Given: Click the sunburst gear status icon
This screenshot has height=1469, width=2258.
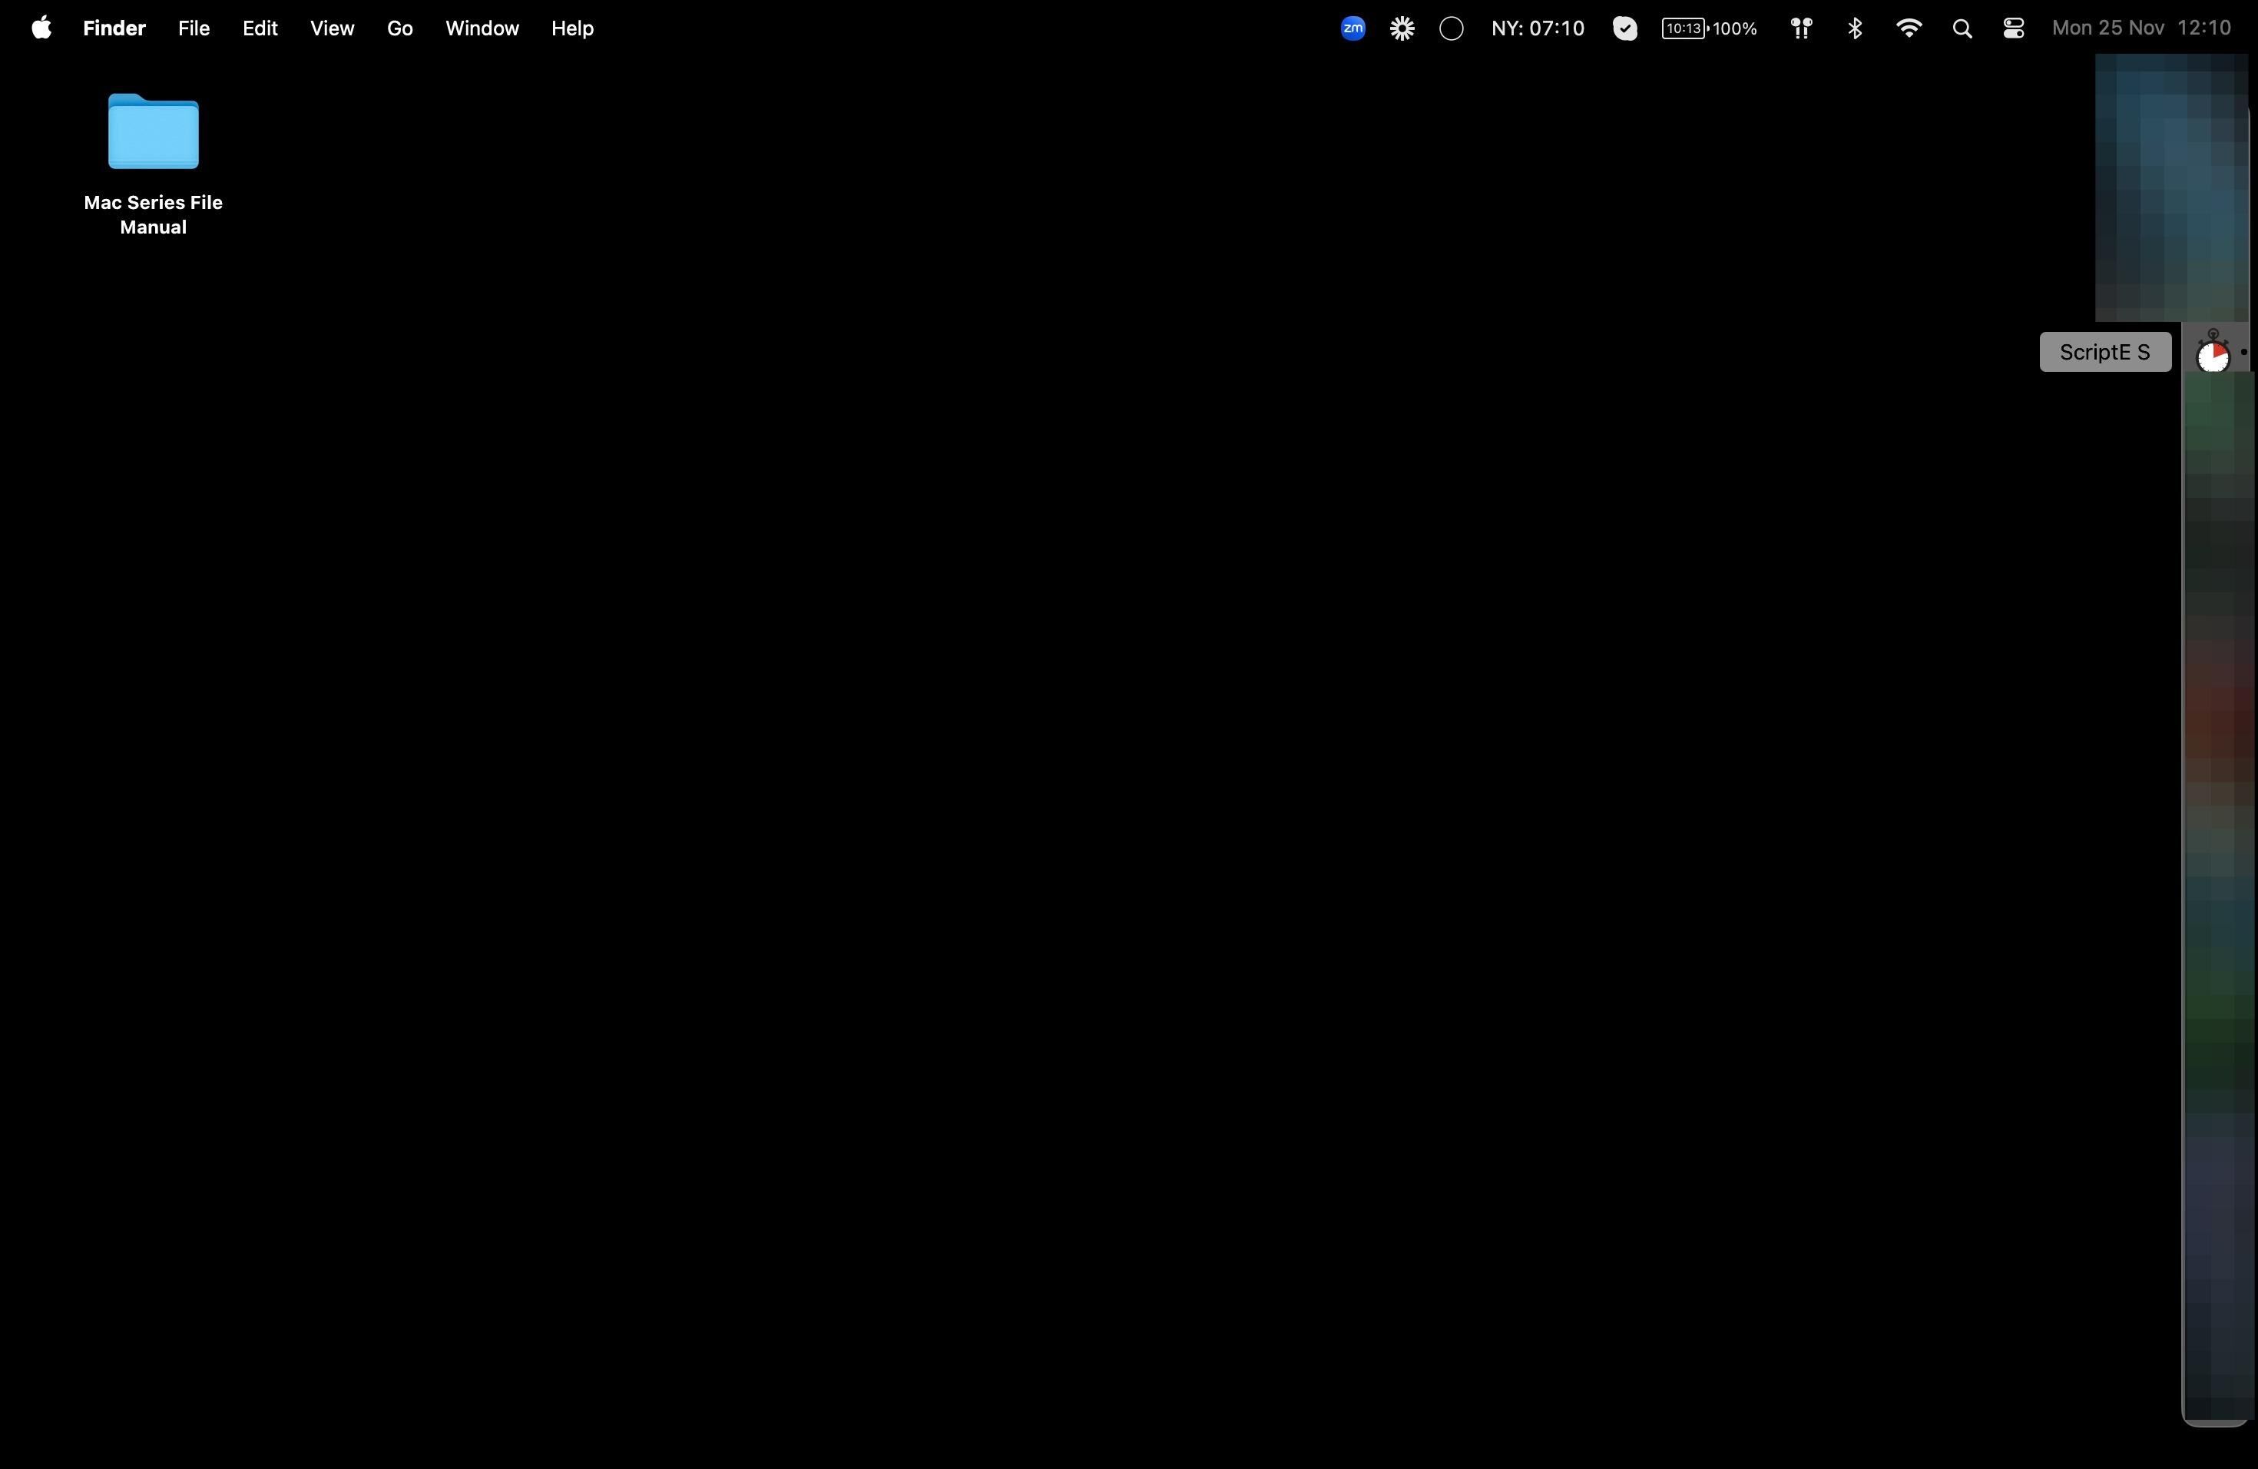Looking at the screenshot, I should tap(1402, 28).
